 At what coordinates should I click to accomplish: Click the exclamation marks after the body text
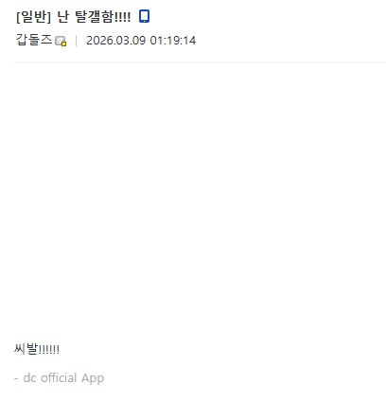tap(48, 350)
